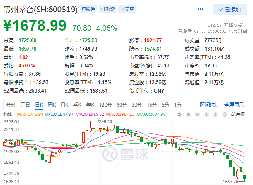Switch to the 30分 chart tab

pos(137,105)
